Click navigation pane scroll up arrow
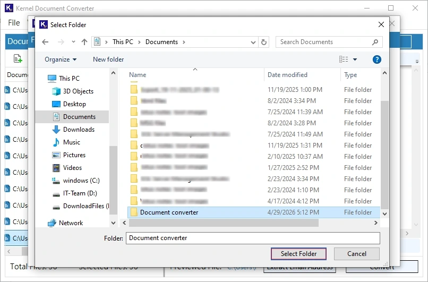 113,73
